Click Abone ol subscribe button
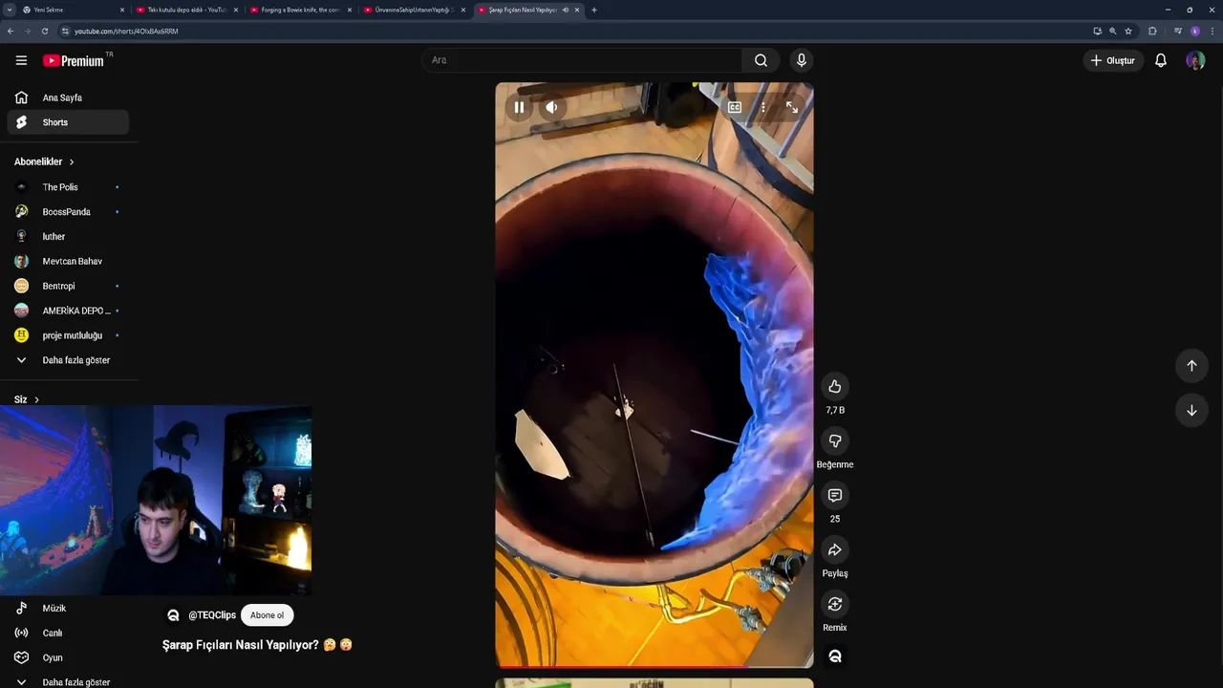 click(x=267, y=615)
